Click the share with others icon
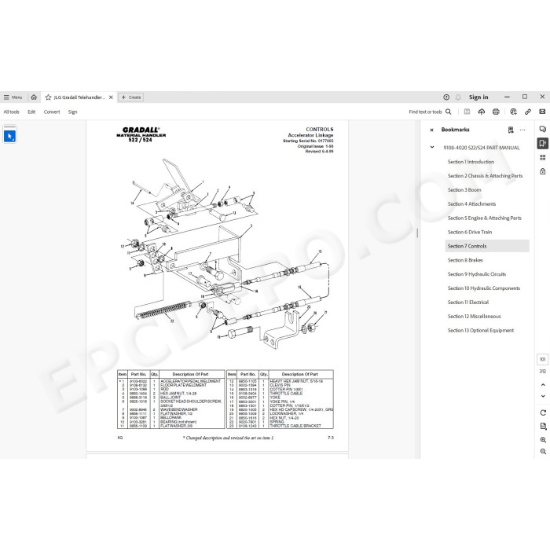The height and width of the screenshot is (550, 550). (513, 112)
